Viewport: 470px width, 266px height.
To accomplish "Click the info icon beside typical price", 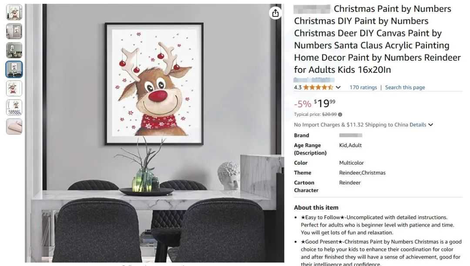I will [340, 115].
